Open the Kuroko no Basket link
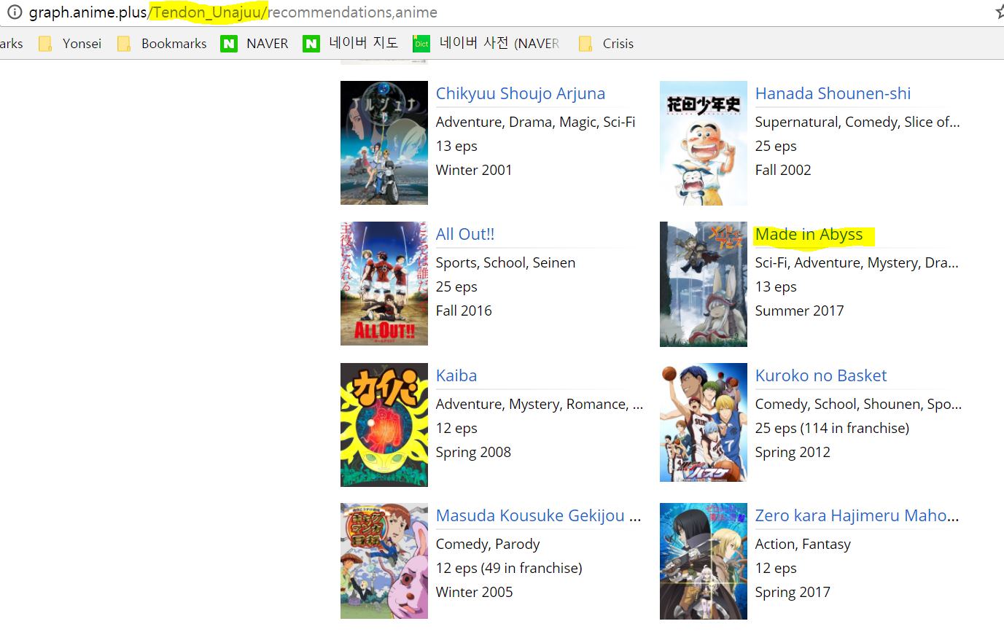 click(820, 376)
